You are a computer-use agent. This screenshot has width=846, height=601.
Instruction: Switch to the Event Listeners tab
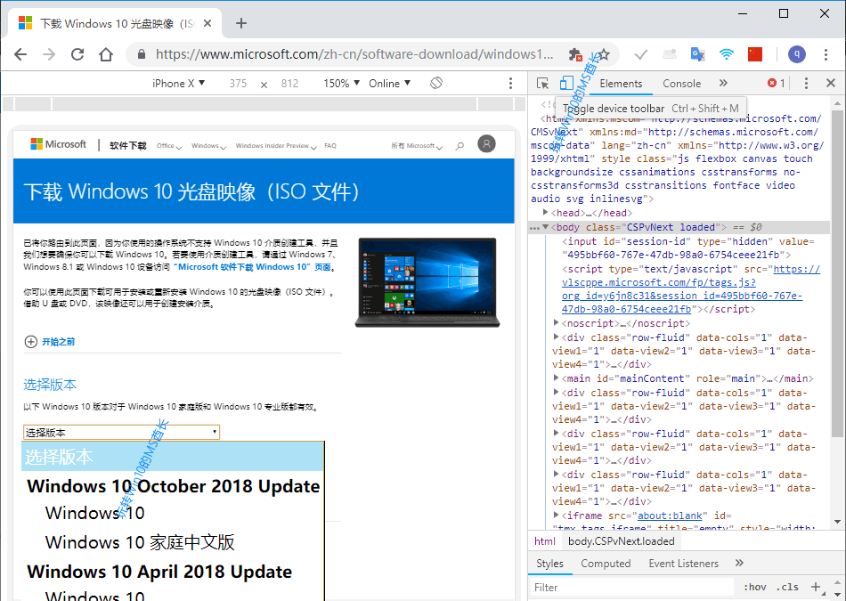click(684, 564)
